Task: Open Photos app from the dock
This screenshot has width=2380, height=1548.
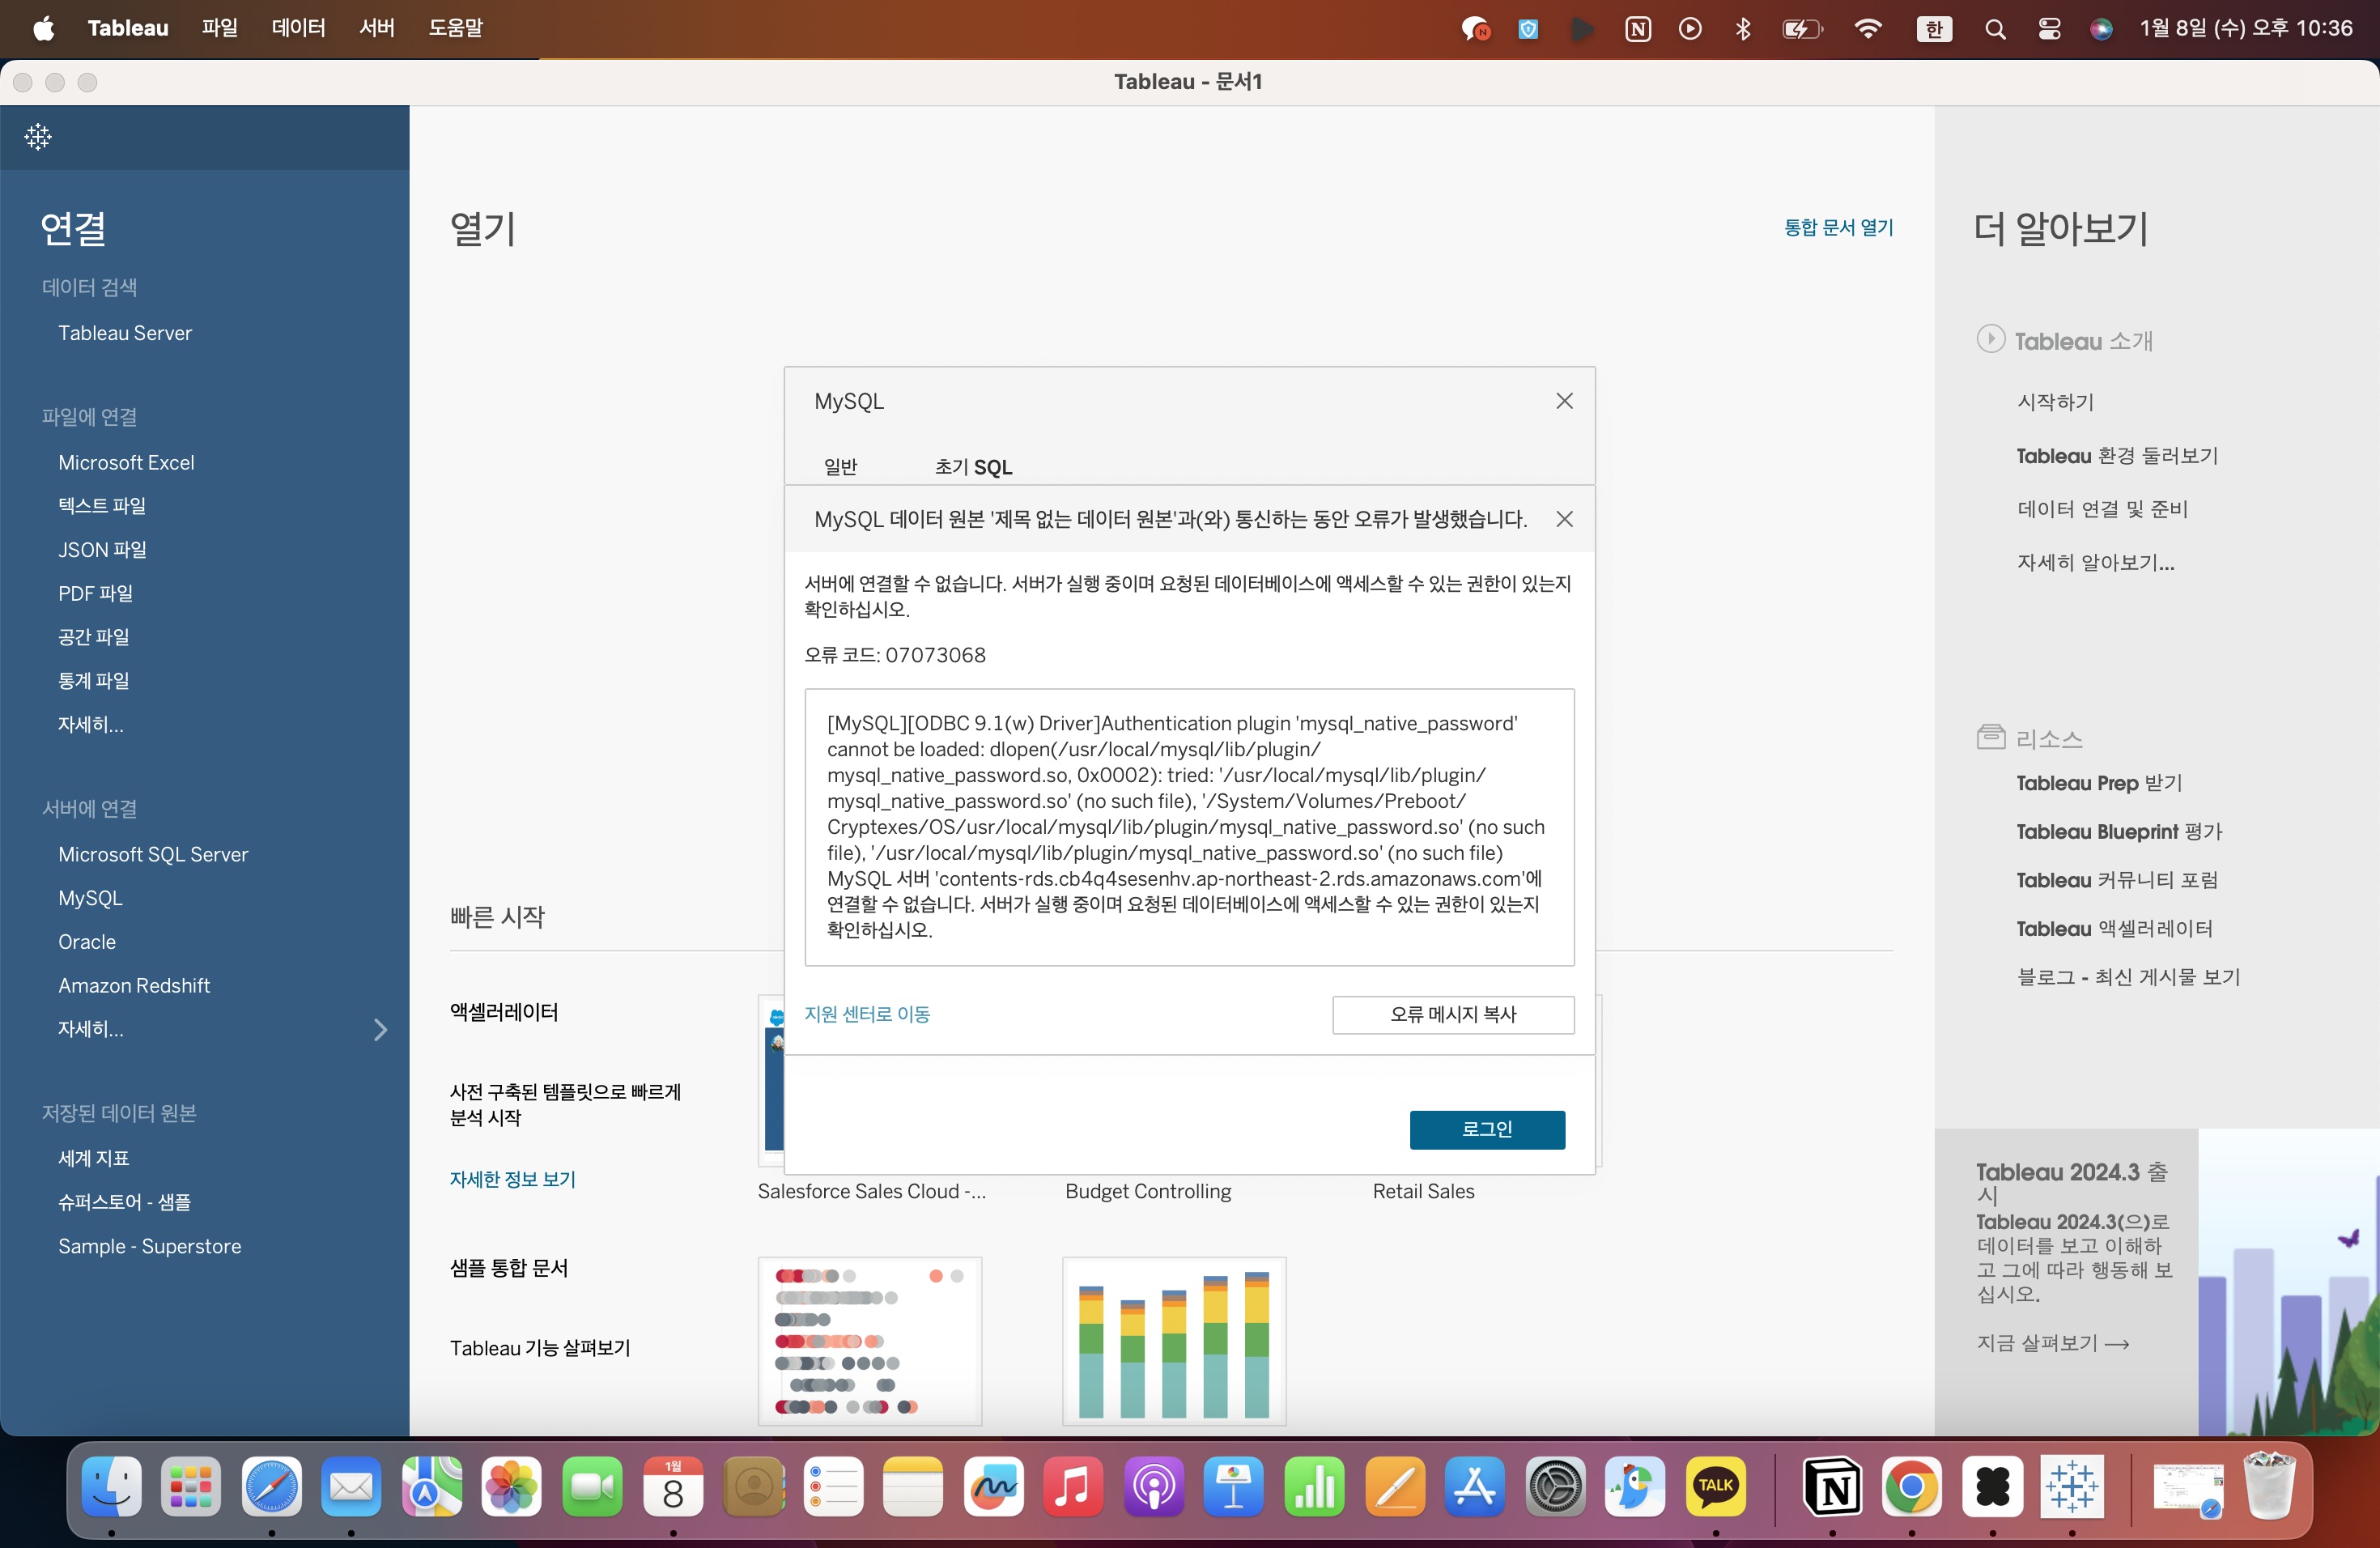Action: pos(511,1486)
